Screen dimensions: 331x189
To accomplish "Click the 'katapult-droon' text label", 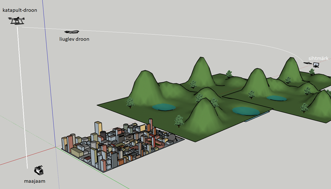I will (x=20, y=10).
